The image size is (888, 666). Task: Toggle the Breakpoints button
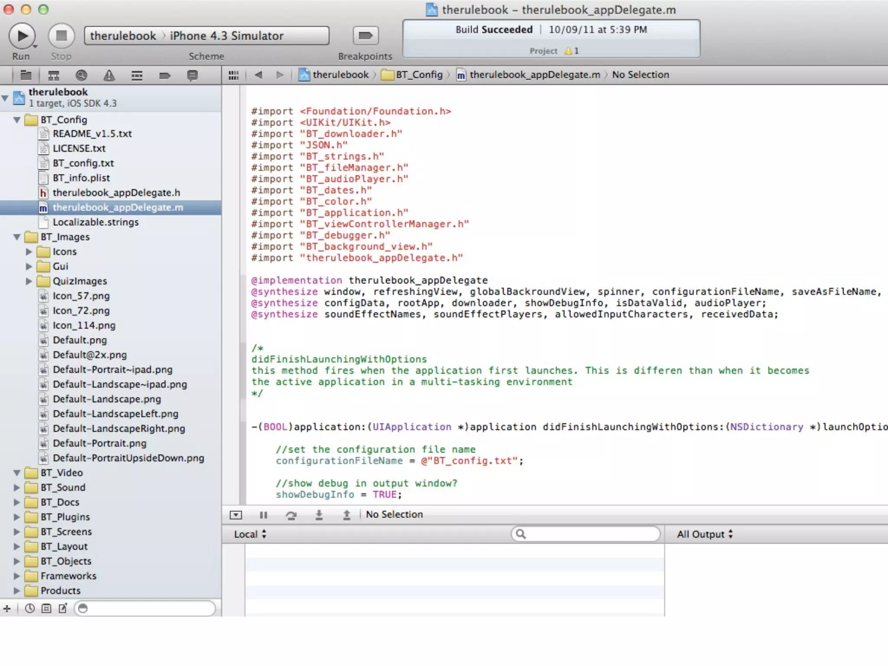coord(366,36)
